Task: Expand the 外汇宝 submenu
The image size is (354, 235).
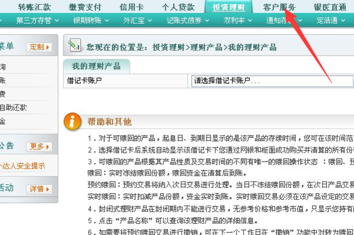Action: click(137, 21)
